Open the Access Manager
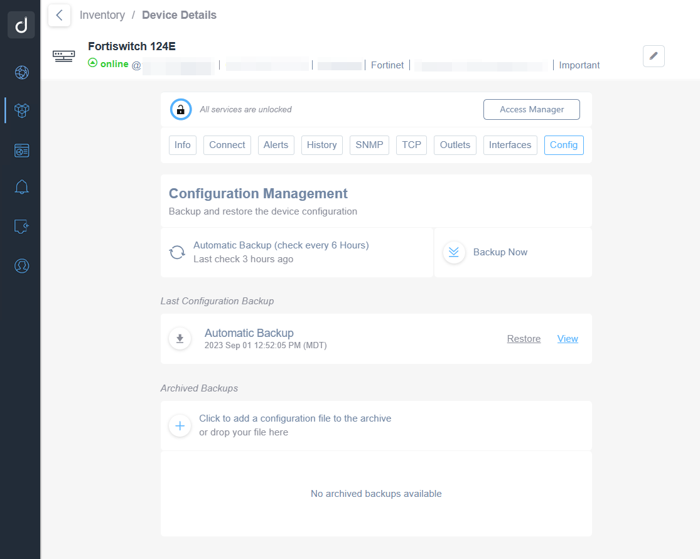 pyautogui.click(x=532, y=109)
